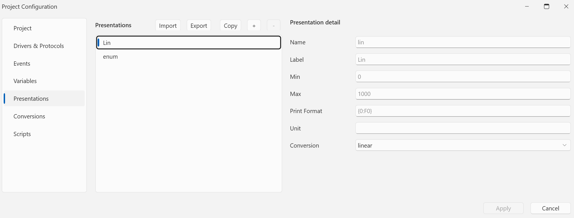Screen dimensions: 574x218
Task: Open the Scripts section
Action: (44, 134)
